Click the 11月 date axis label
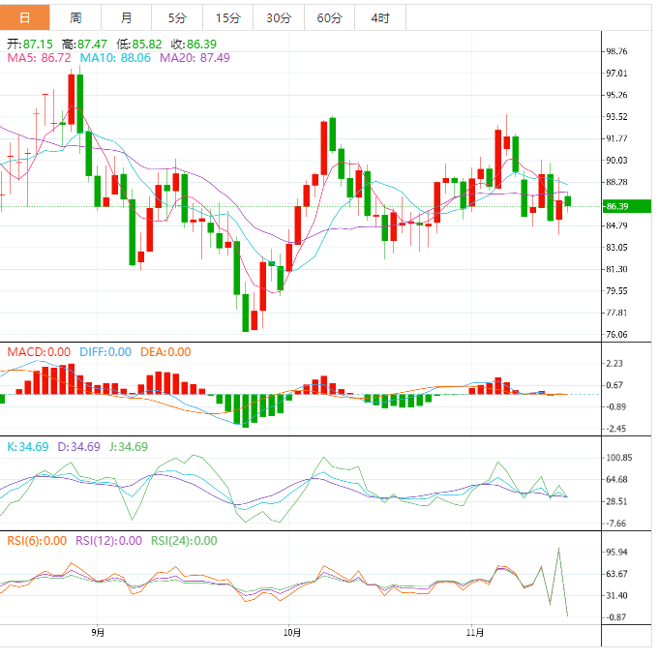The image size is (659, 659). tap(475, 632)
